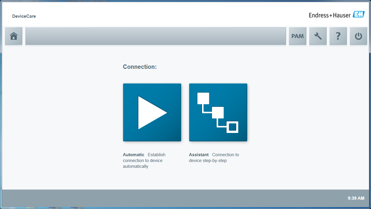The height and width of the screenshot is (209, 371).
Task: Click top-left solid square in Assistant tile
Action: point(203,98)
